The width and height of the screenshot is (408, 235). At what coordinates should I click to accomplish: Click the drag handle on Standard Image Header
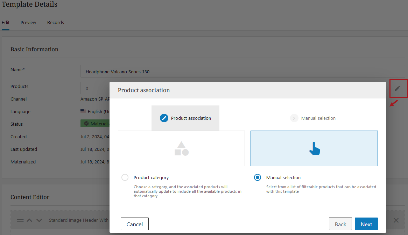click(20, 220)
